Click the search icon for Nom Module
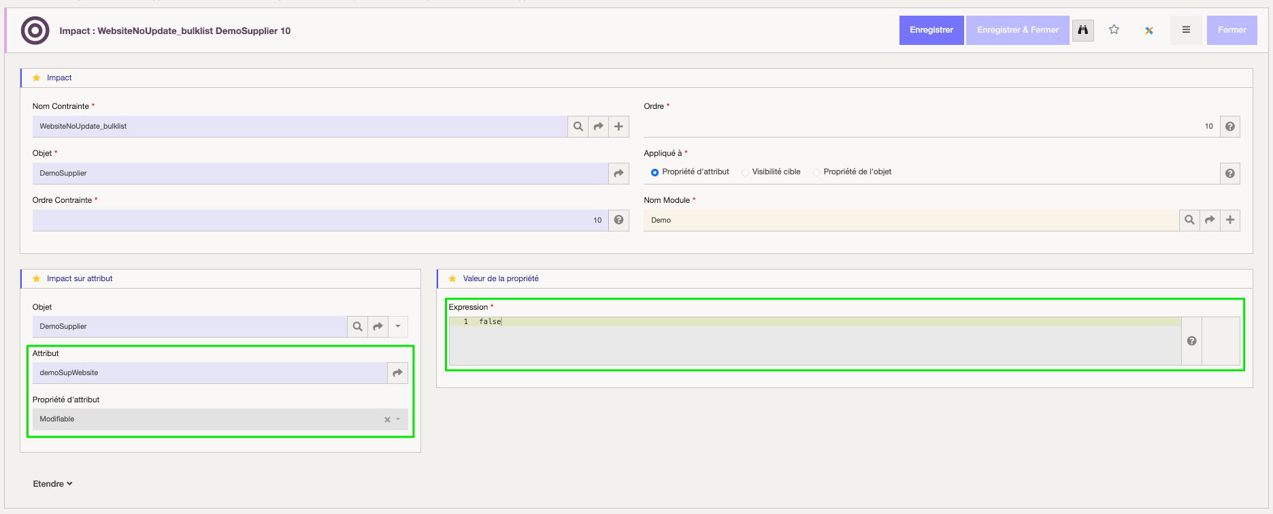Screen dimensions: 1273x514 point(1189,221)
